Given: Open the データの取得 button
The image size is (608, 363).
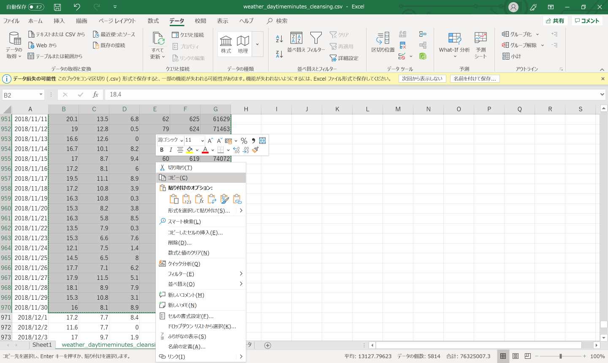Looking at the screenshot, I should [14, 46].
